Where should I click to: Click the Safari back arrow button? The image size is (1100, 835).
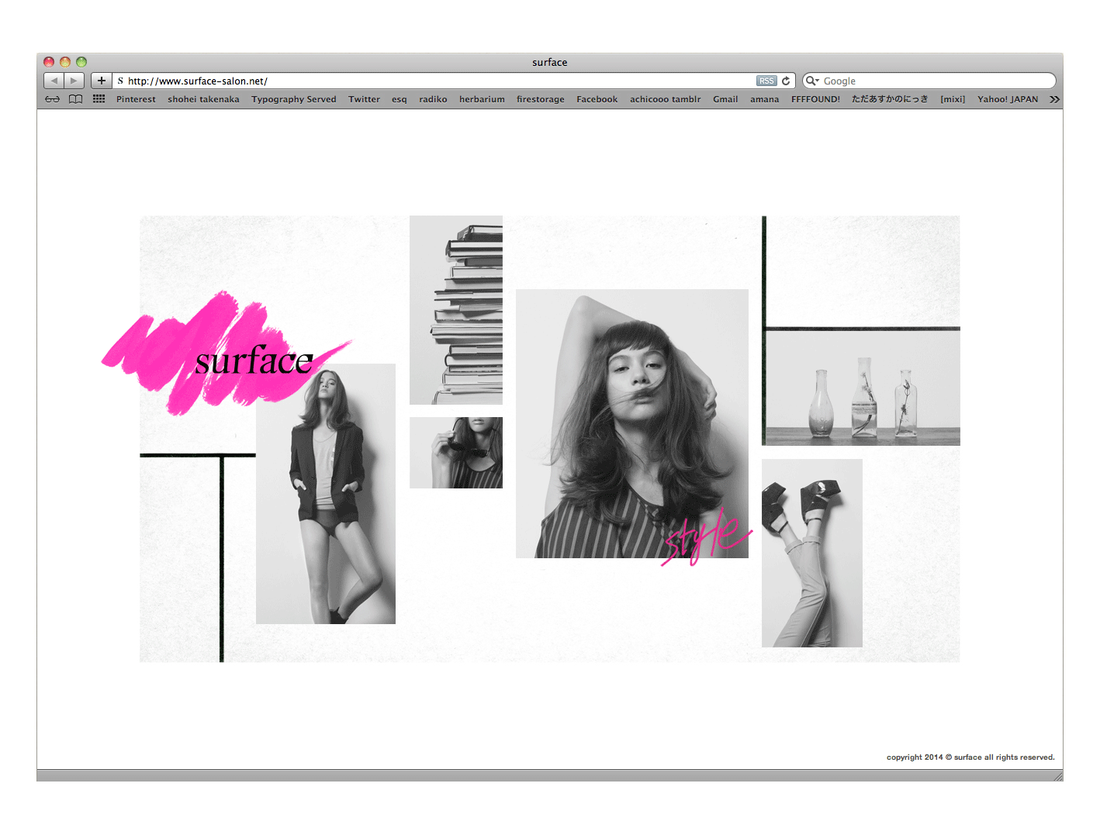click(x=54, y=81)
